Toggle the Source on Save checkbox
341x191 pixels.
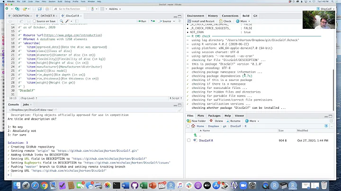point(35,21)
